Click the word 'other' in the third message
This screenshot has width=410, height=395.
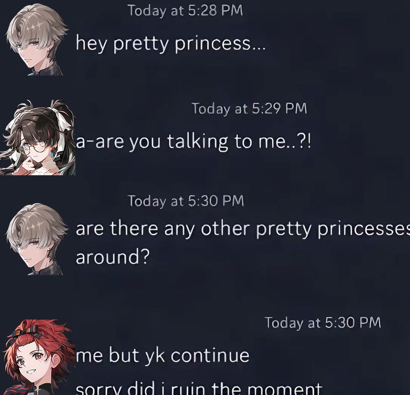click(x=225, y=228)
